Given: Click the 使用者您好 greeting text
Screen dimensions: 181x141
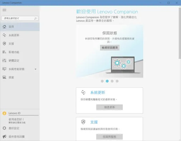Looking at the screenshot, I should tap(16, 119).
